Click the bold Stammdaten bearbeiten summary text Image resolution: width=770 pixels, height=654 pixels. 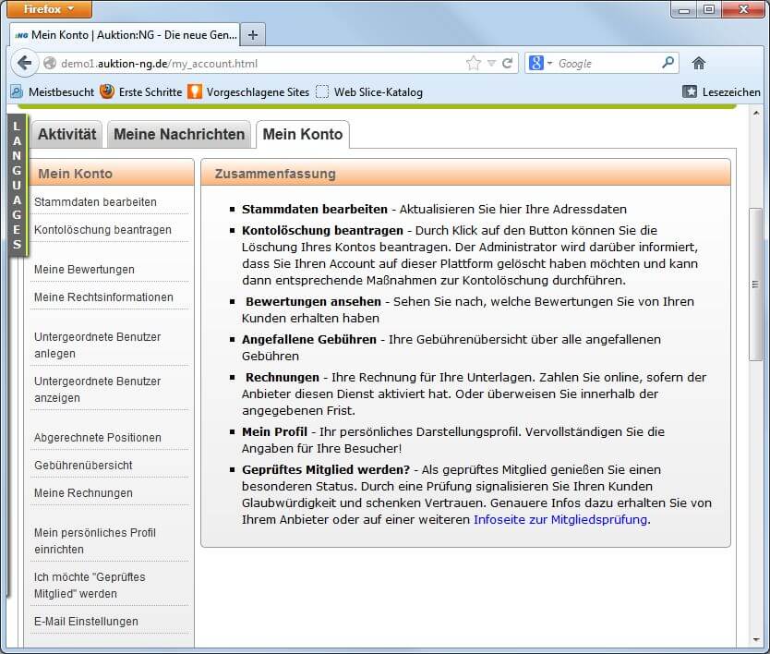(314, 209)
